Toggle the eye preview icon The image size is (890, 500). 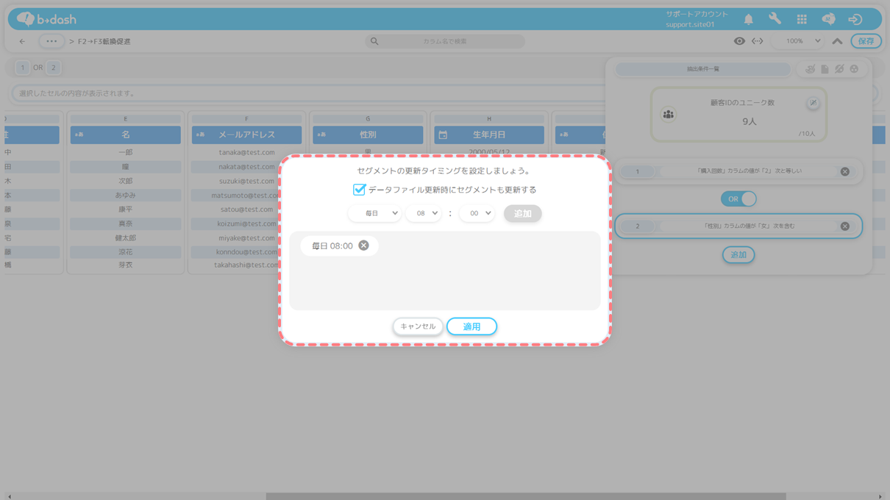point(739,41)
